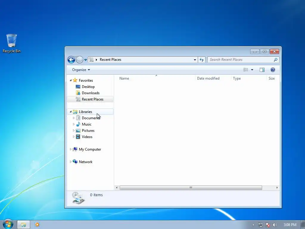Collapse the Favorites group
305x229 pixels.
click(x=71, y=80)
